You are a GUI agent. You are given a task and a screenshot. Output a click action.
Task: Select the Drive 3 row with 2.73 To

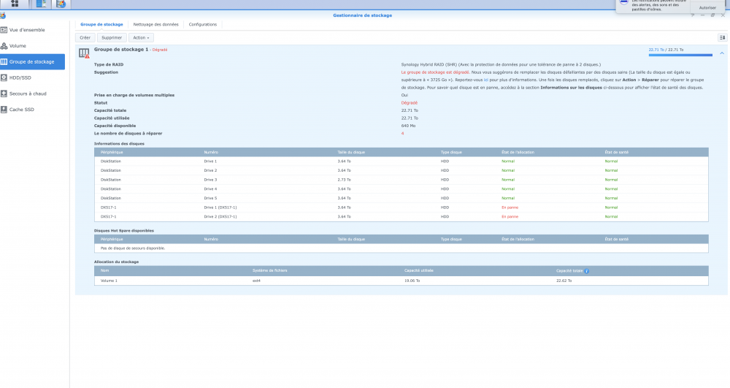coord(401,180)
